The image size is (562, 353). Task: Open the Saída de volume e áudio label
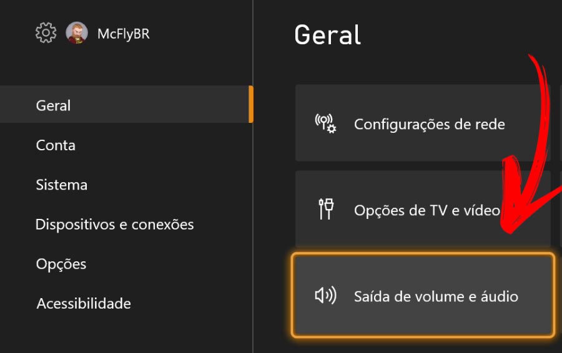(x=436, y=296)
